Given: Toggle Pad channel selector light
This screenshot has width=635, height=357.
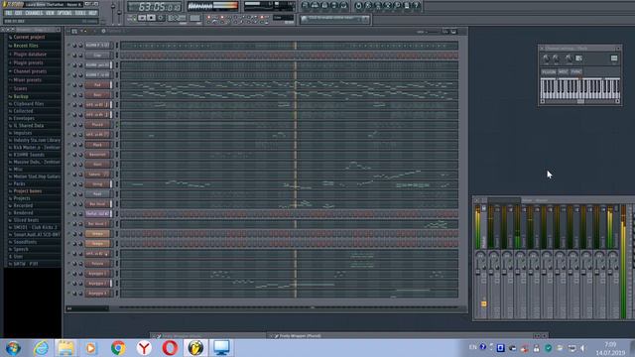Looking at the screenshot, I should pos(117,85).
